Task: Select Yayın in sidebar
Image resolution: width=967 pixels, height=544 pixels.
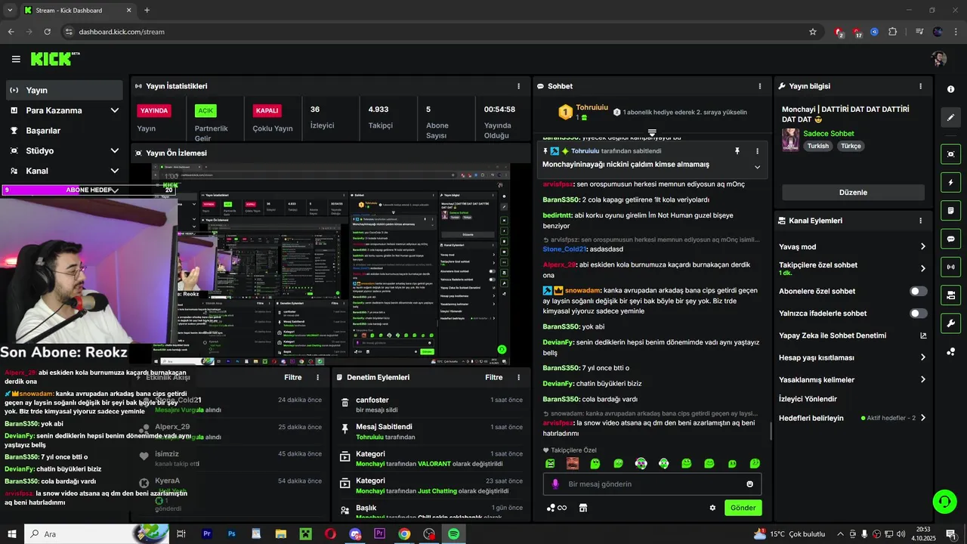Action: click(x=63, y=90)
